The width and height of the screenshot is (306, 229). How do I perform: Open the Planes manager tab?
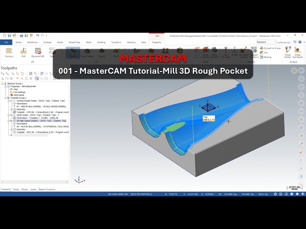point(24,189)
